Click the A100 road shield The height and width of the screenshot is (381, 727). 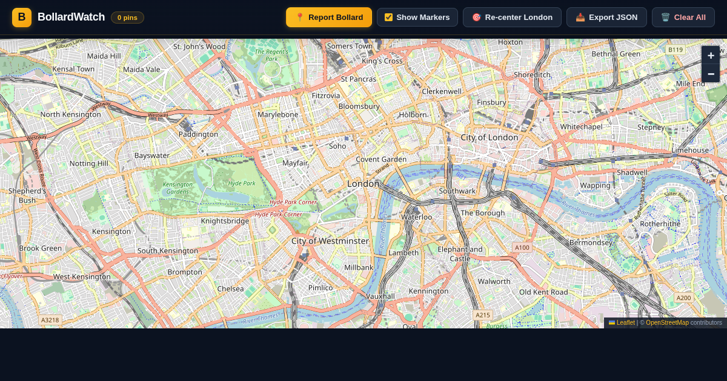pyautogui.click(x=522, y=247)
